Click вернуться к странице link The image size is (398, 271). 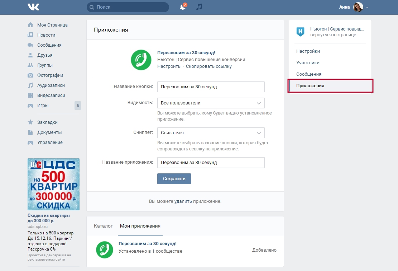click(x=333, y=35)
